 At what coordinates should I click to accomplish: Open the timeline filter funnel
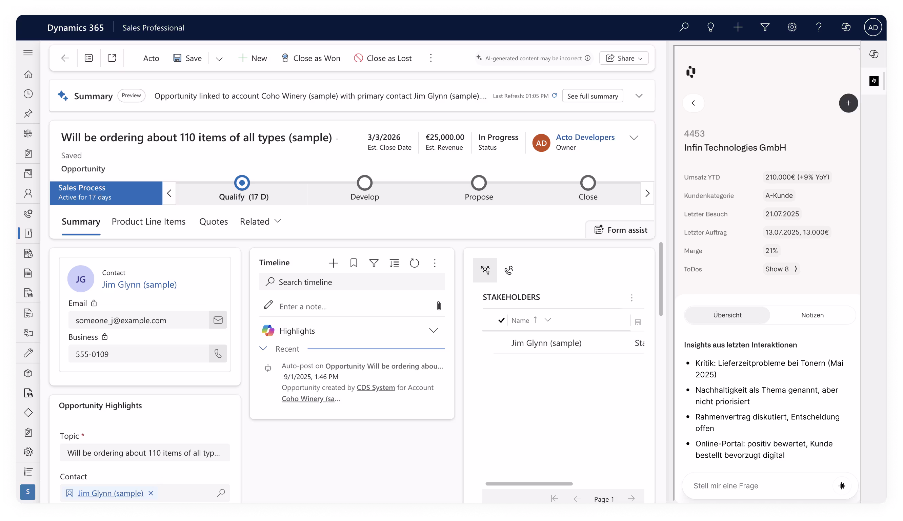click(374, 263)
